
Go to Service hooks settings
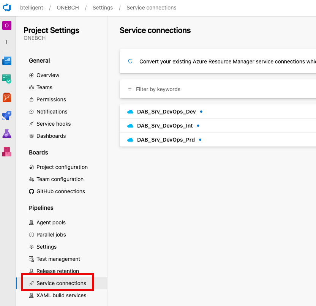[53, 124]
